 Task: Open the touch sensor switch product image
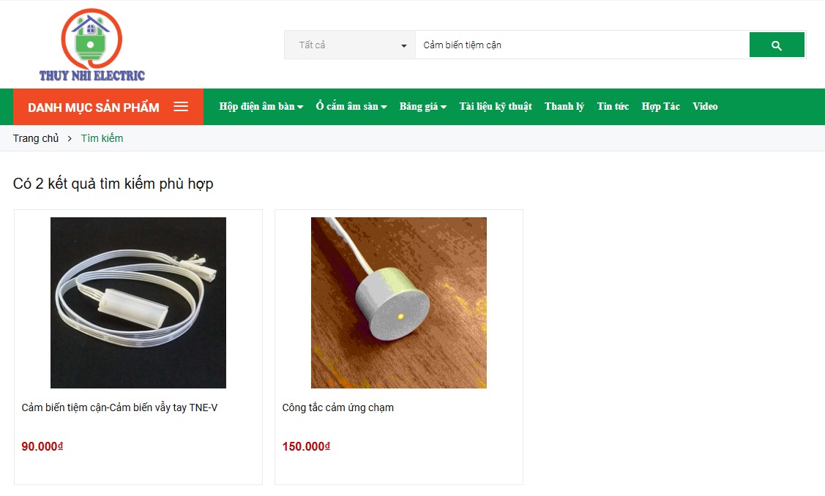(399, 303)
